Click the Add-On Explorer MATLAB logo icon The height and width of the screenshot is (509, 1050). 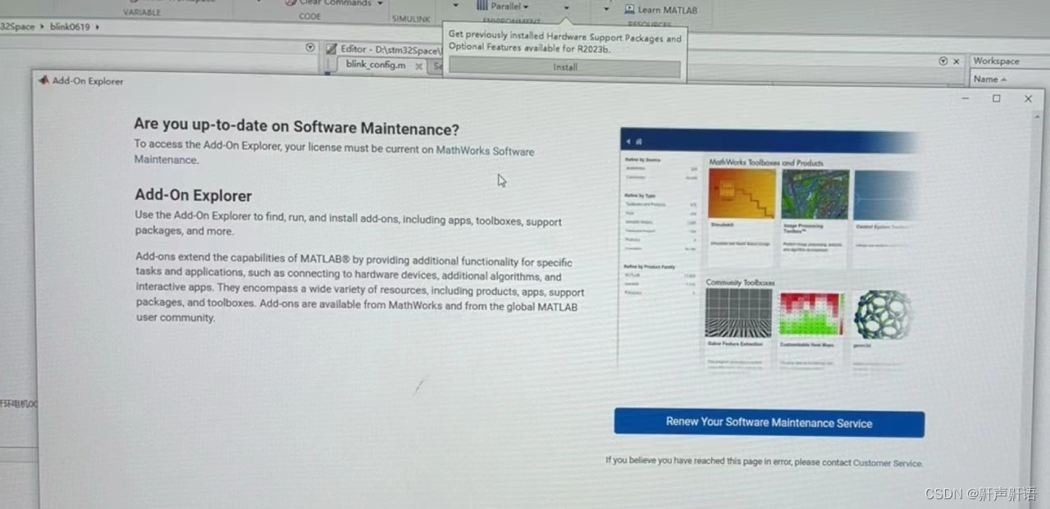pos(43,80)
